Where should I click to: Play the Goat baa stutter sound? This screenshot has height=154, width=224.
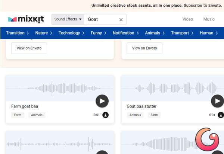217,101
